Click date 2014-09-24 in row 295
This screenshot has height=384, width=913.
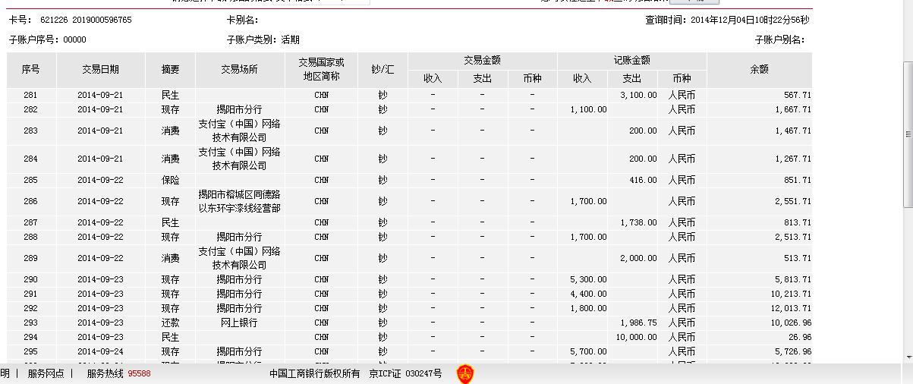pyautogui.click(x=100, y=351)
